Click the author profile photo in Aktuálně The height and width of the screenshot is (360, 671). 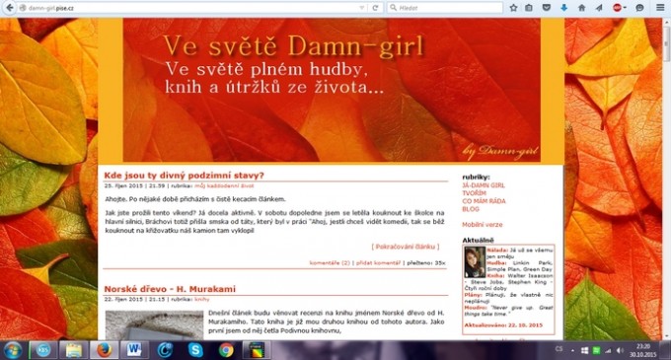coord(475,262)
